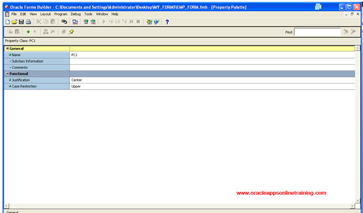Image resolution: width=363 pixels, height=213 pixels.
Task: Toggle the Freeze pushpin icon
Action: (71, 32)
